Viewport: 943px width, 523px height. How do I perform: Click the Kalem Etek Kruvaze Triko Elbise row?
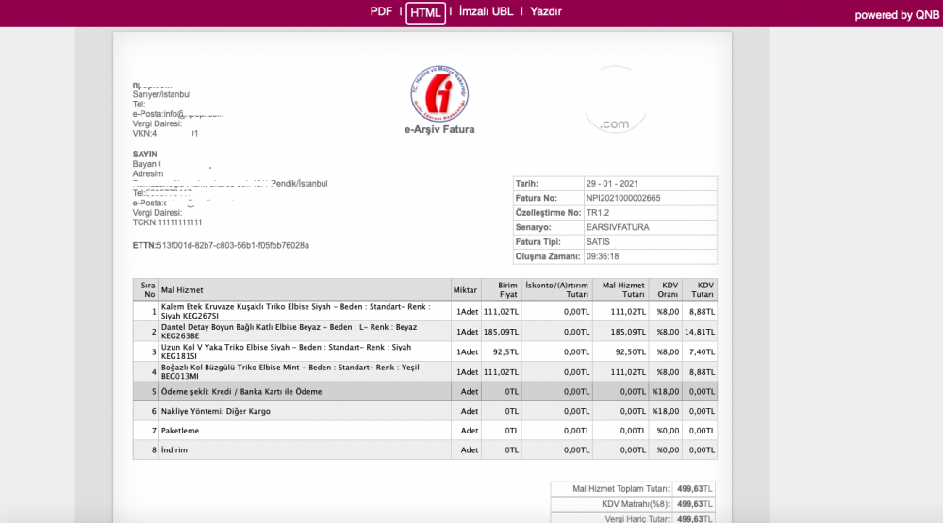pyautogui.click(x=424, y=311)
